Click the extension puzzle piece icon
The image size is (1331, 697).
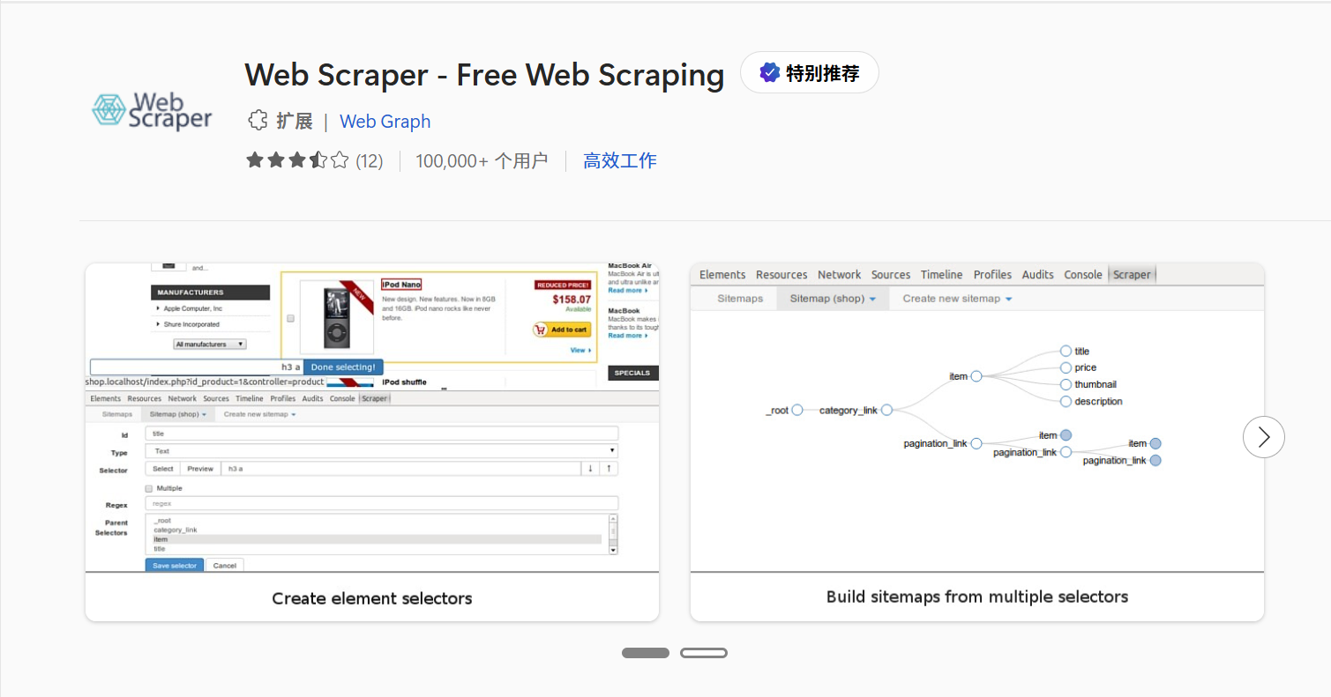click(257, 121)
